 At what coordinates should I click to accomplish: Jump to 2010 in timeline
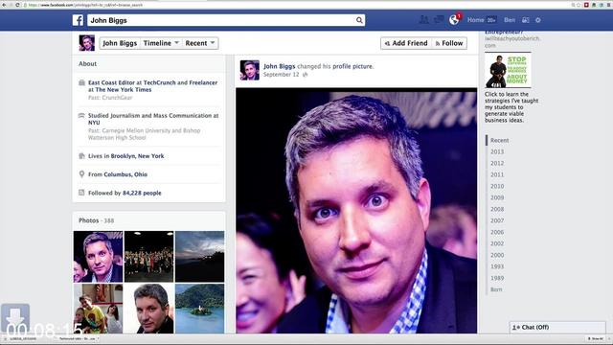[x=497, y=186]
